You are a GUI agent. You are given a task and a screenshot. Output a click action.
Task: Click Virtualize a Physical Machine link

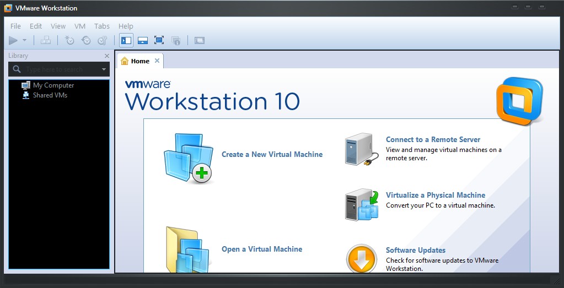click(x=436, y=195)
